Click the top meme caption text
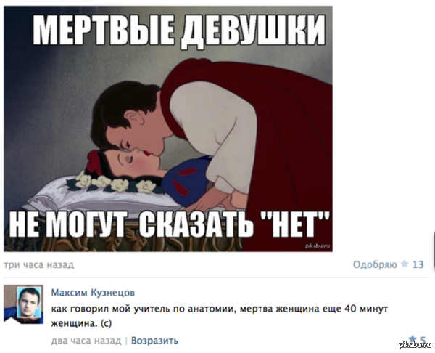Image resolution: width=435 pixels, height=353 pixels. tap(181, 30)
